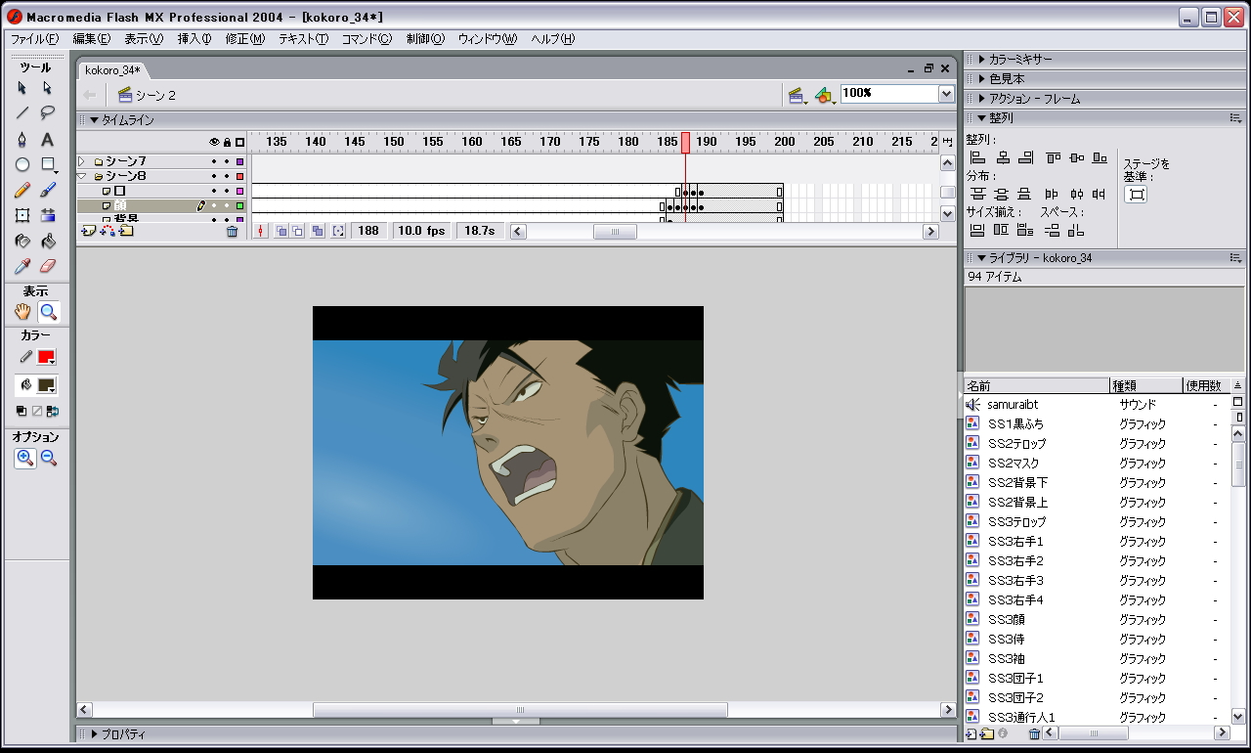
Task: Toggle Edit Multiple Frames button
Action: pos(318,232)
